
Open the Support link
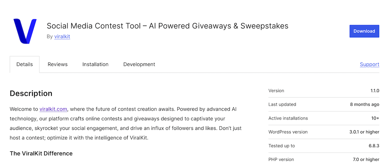coord(370,64)
